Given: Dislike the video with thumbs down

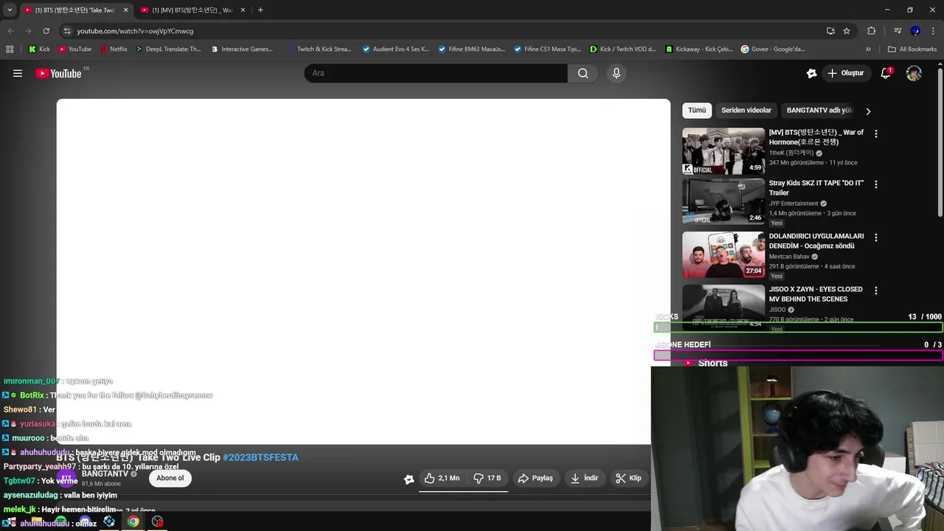Looking at the screenshot, I should (487, 478).
